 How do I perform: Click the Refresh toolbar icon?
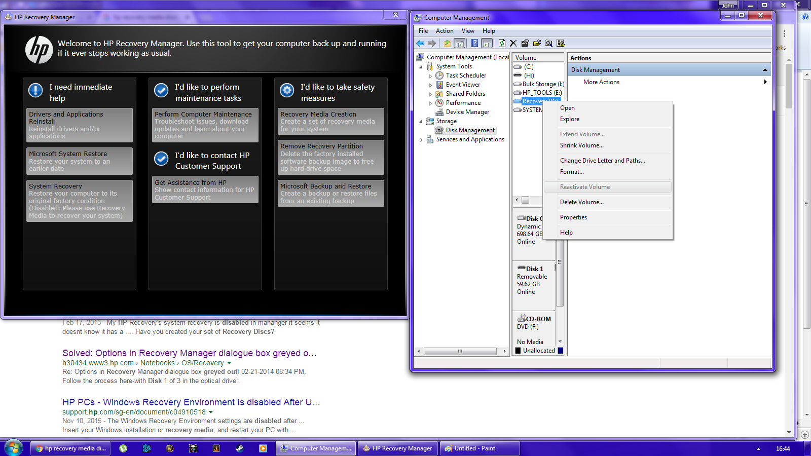[x=502, y=44]
